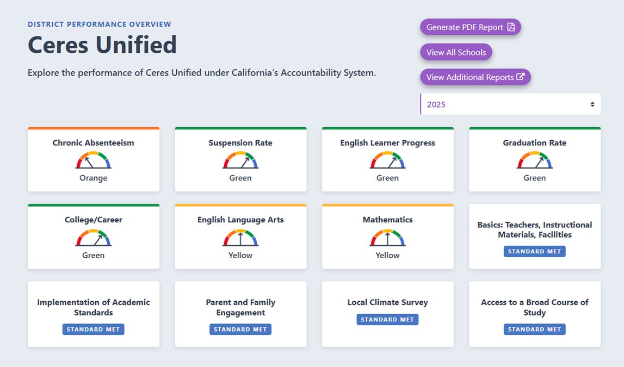This screenshot has width=624, height=367.
Task: Click the external link icon on Additional Reports
Action: click(520, 77)
